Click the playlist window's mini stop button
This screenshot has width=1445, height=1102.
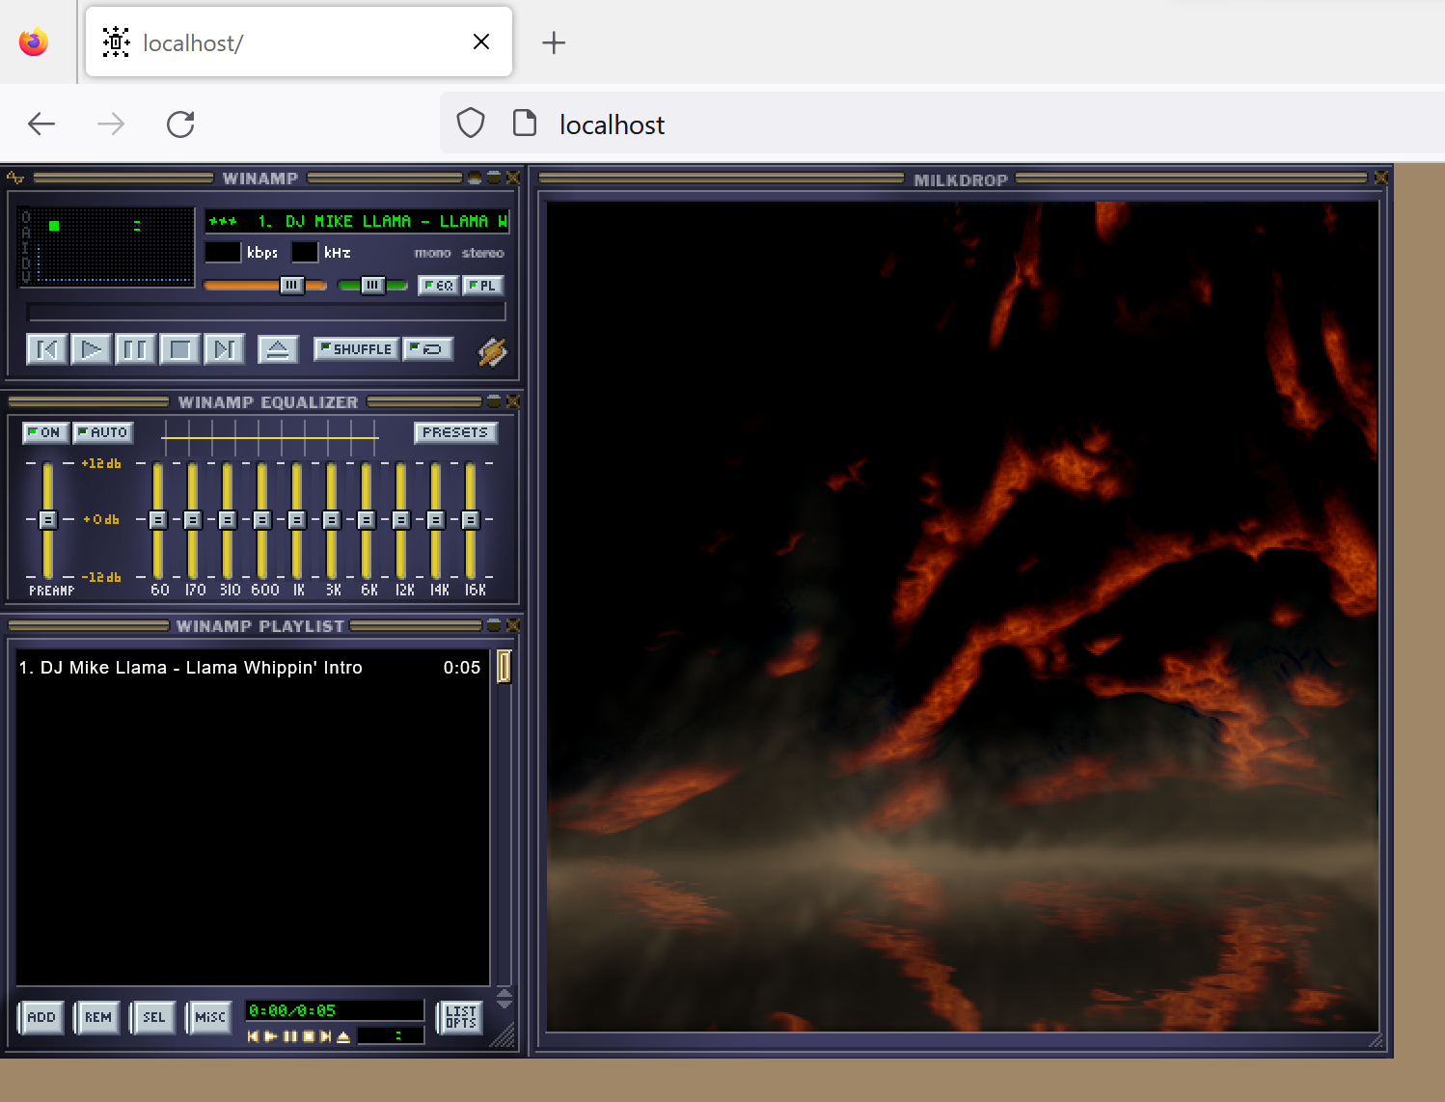pos(309,1036)
